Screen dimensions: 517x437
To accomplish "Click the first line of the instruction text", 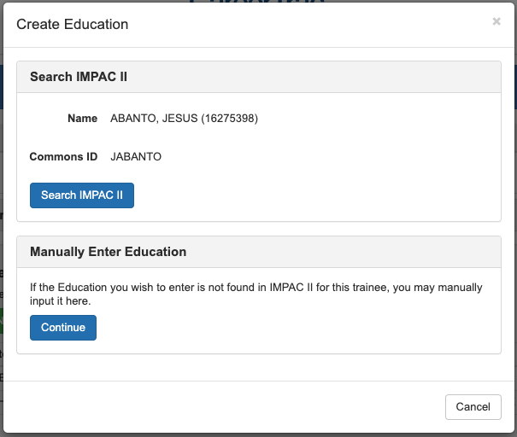I will pyautogui.click(x=256, y=288).
